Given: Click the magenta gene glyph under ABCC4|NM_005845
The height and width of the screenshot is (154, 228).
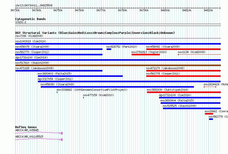Looking at the screenshot, I should pos(39,133).
